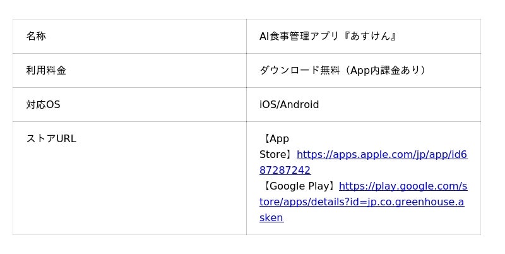
Task: Click the word Android in the OS cell
Action: (x=299, y=105)
